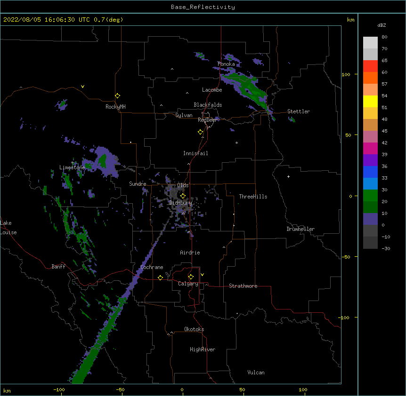Click the purple radar echo east of Limestone
406x396 pixels.
point(105,162)
